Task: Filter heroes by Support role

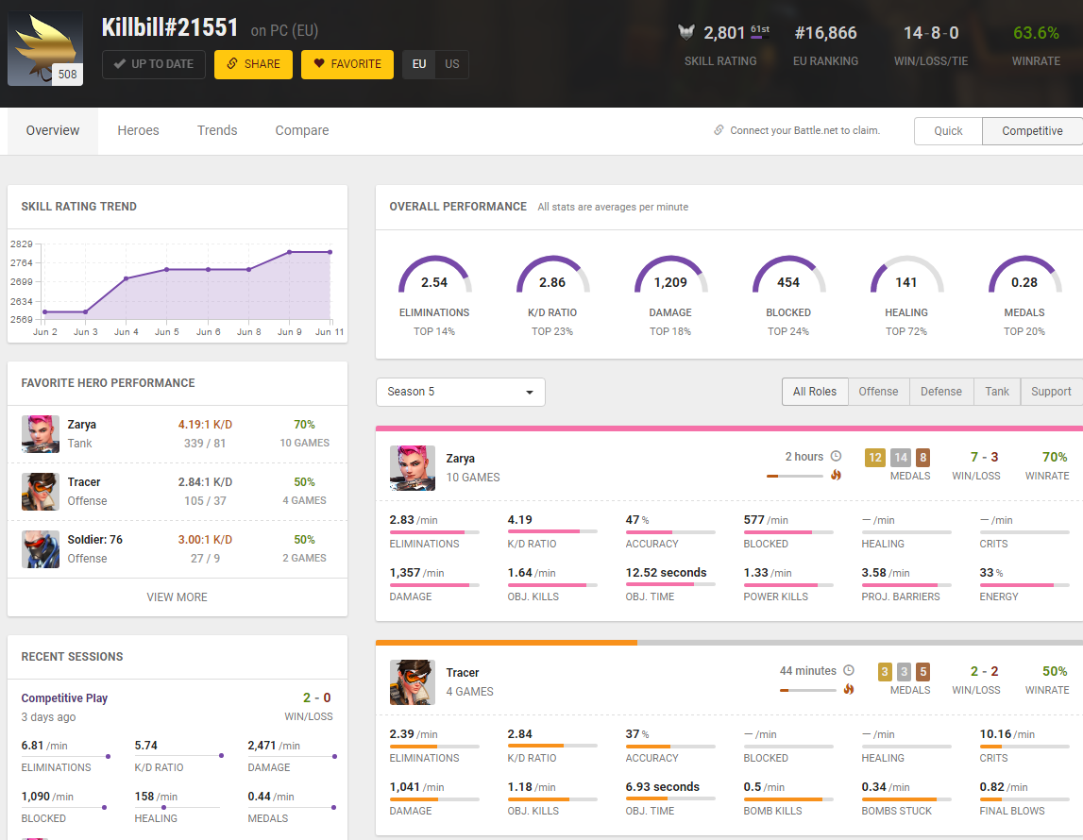Action: click(x=1051, y=392)
